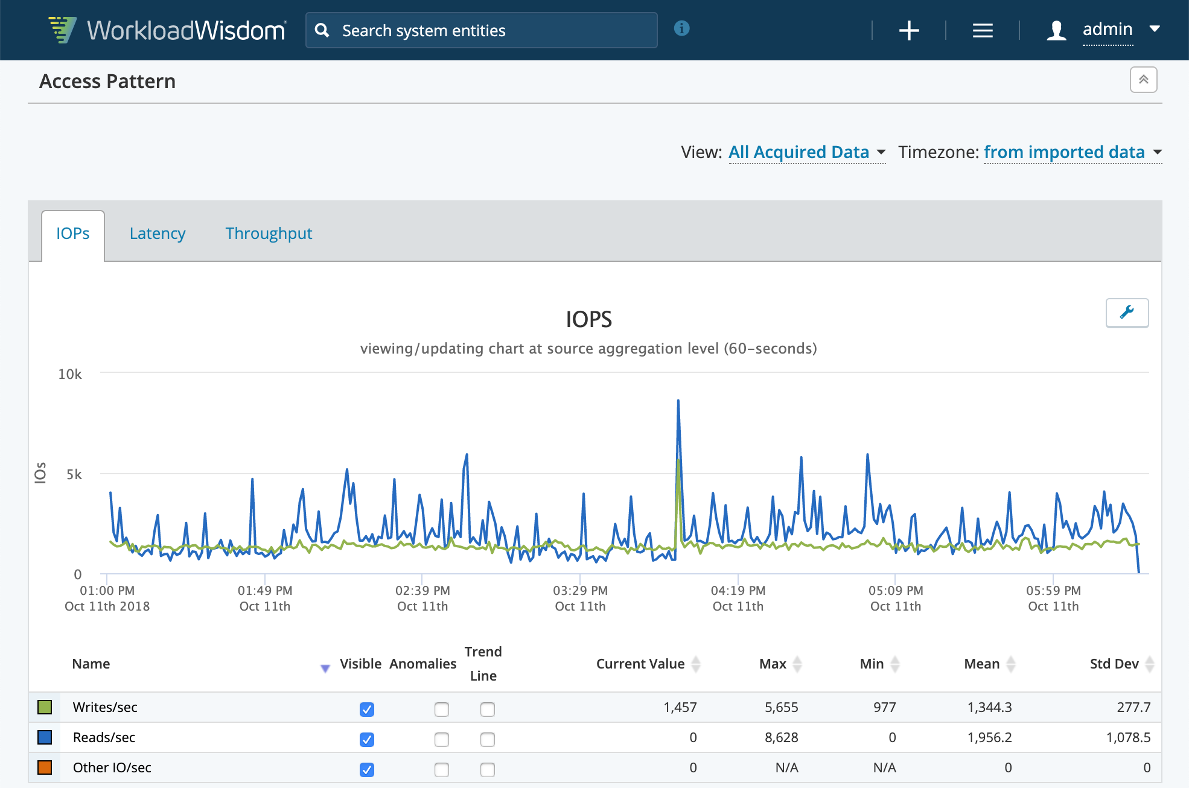Enable Trend Line for Other IO/sec
Image resolution: width=1189 pixels, height=788 pixels.
[x=488, y=769]
